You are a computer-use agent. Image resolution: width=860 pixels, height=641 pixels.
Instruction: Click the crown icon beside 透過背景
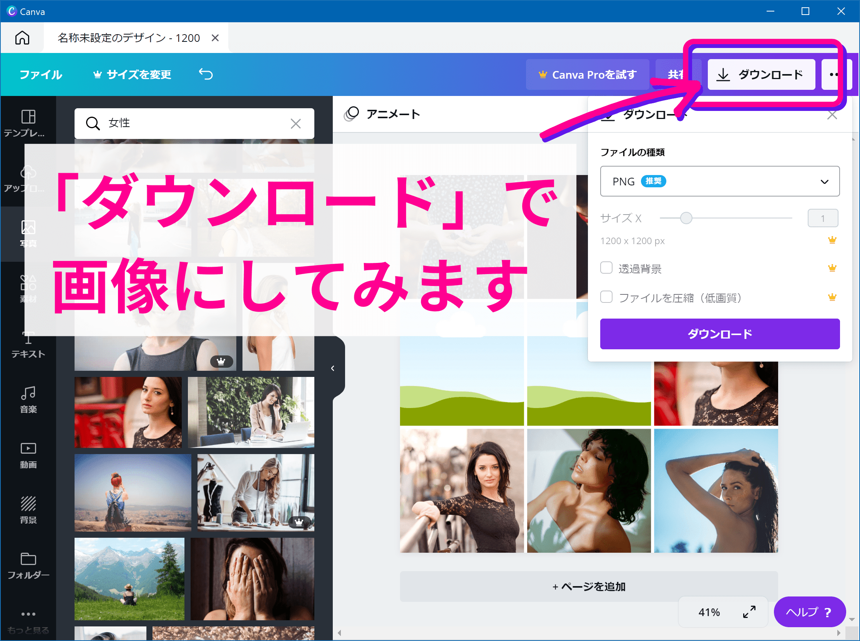click(832, 268)
